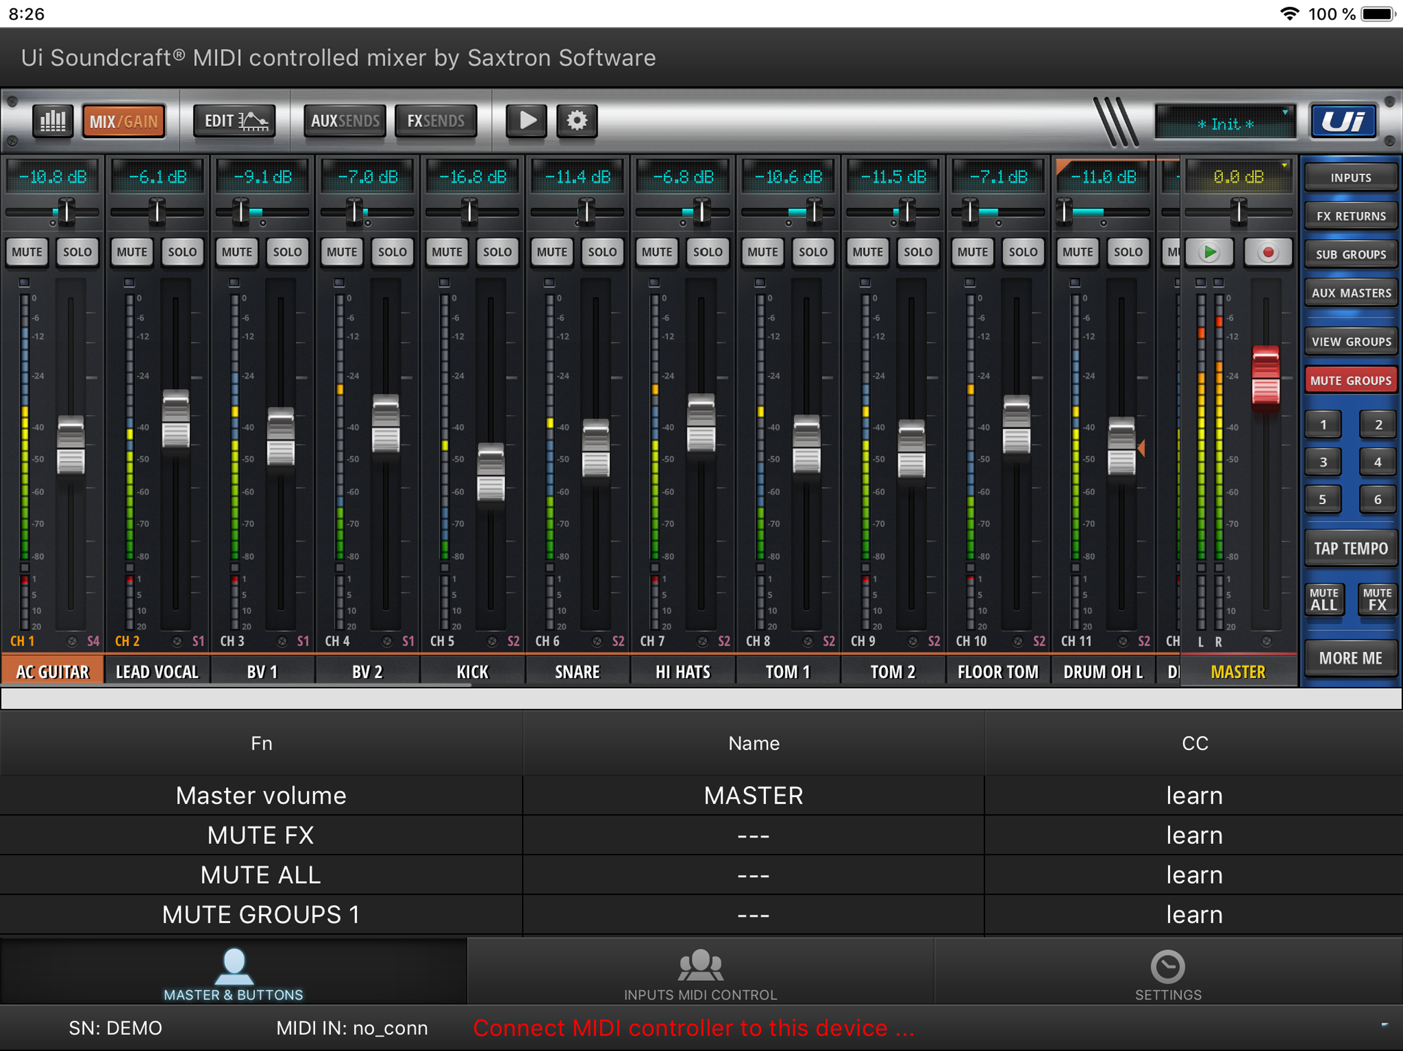Click the EDIT EQ curve button

(x=235, y=121)
